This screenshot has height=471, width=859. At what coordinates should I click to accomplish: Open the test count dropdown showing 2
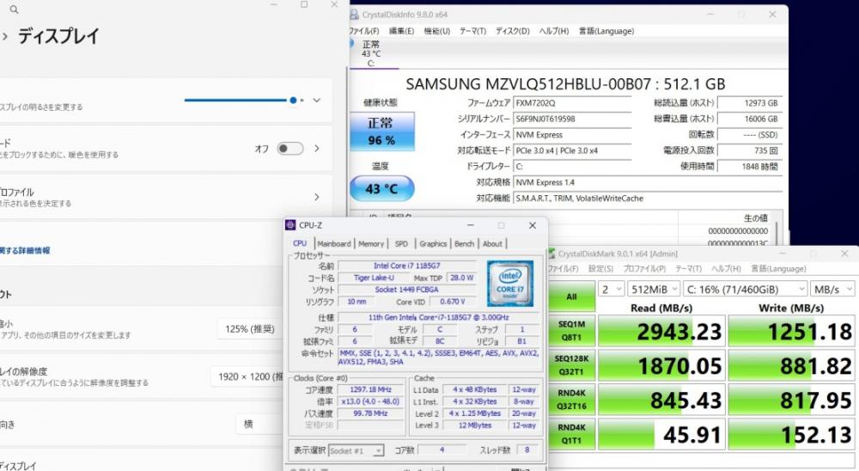(x=612, y=290)
